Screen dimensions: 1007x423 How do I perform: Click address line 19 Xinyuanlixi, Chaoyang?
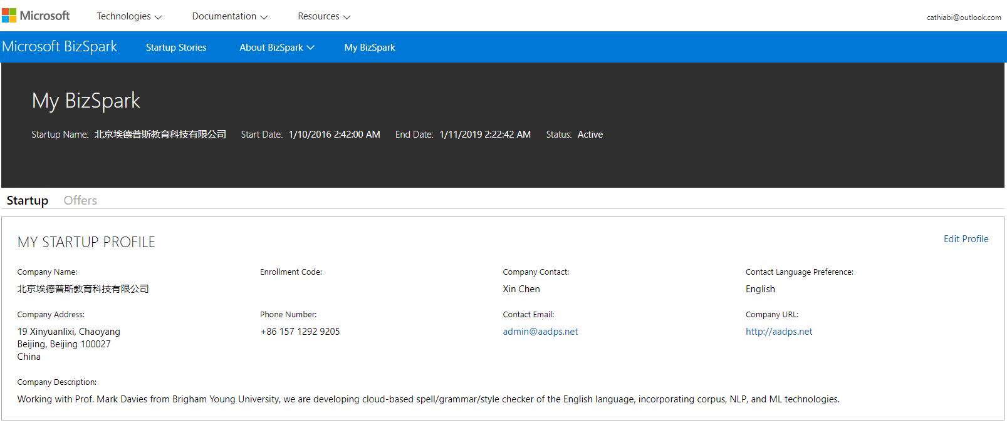69,332
